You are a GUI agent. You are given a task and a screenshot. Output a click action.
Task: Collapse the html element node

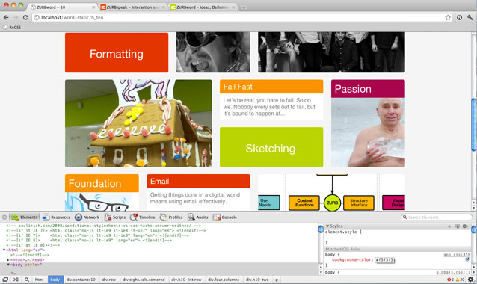4,250
